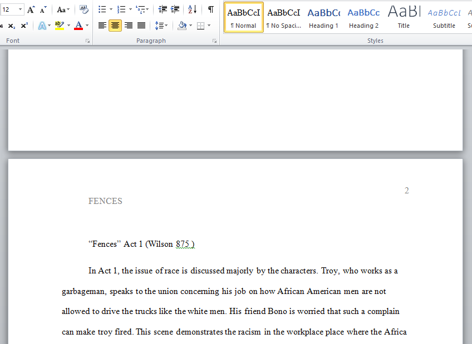The width and height of the screenshot is (472, 344).
Task: Expand the multilevel list dropdown arrow
Action: point(147,9)
